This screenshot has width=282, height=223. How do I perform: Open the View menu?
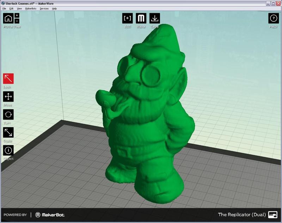19,8
